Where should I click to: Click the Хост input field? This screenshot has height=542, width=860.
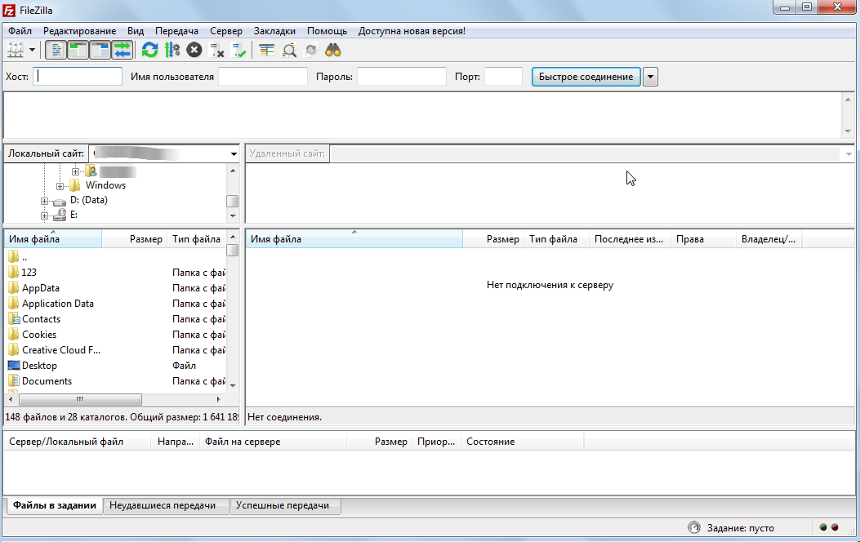78,77
